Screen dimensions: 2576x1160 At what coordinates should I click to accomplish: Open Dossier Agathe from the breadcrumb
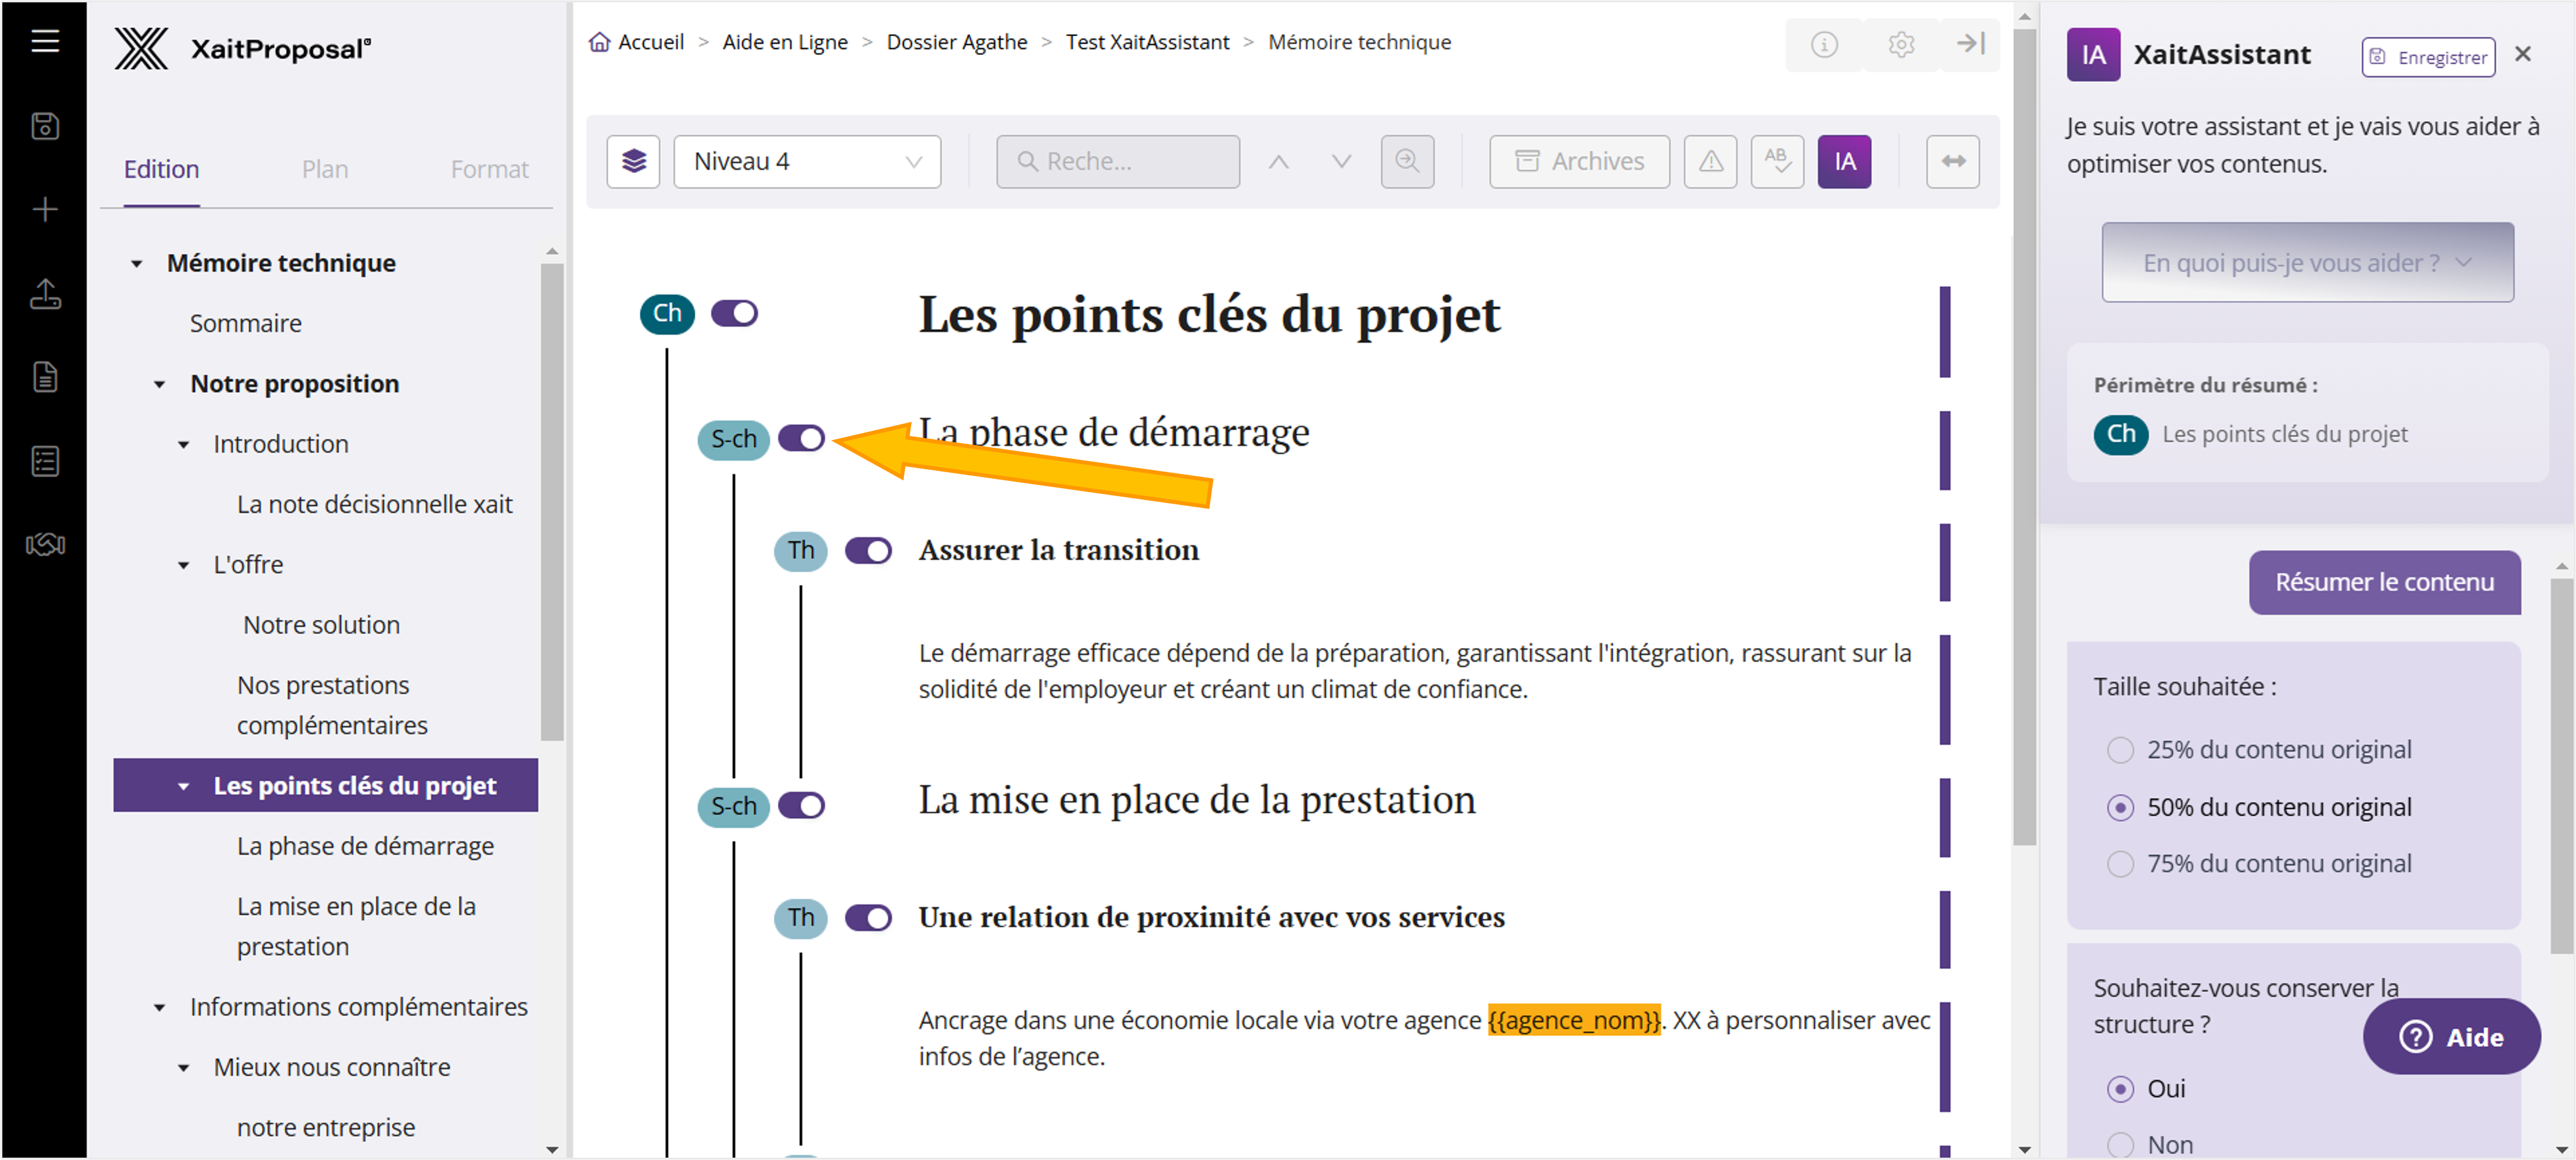(956, 42)
